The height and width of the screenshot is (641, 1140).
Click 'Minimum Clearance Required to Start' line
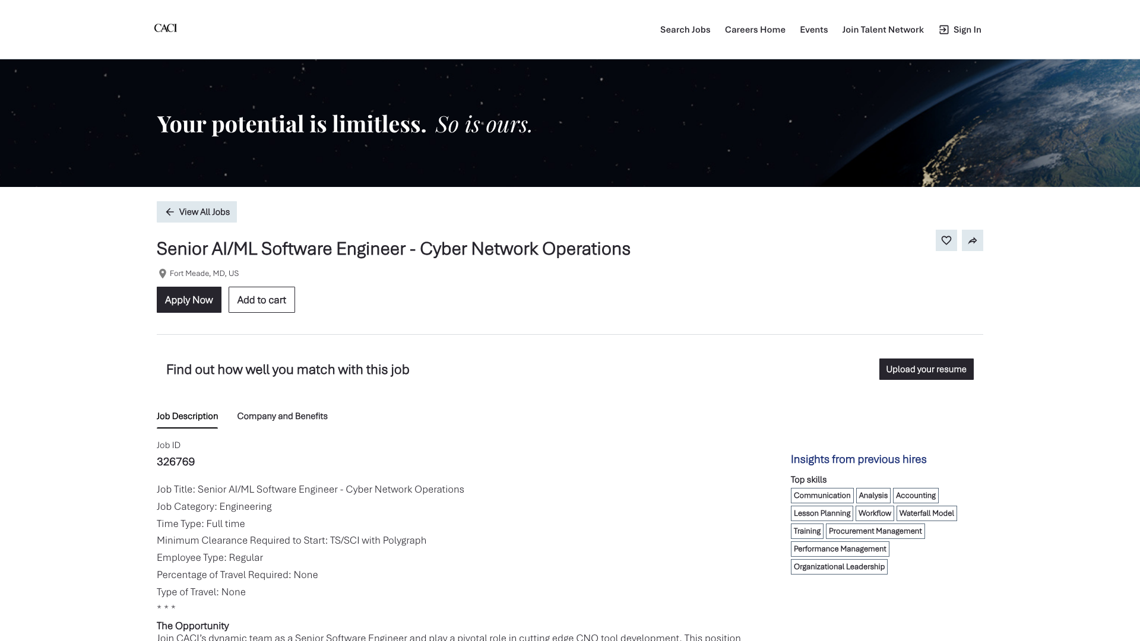(x=292, y=541)
